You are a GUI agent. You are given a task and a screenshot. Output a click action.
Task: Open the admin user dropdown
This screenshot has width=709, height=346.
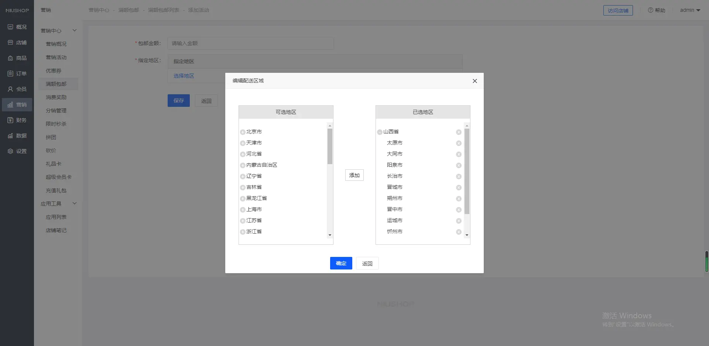(690, 10)
